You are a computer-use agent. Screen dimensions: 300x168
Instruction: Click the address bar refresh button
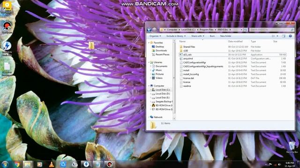(246, 30)
